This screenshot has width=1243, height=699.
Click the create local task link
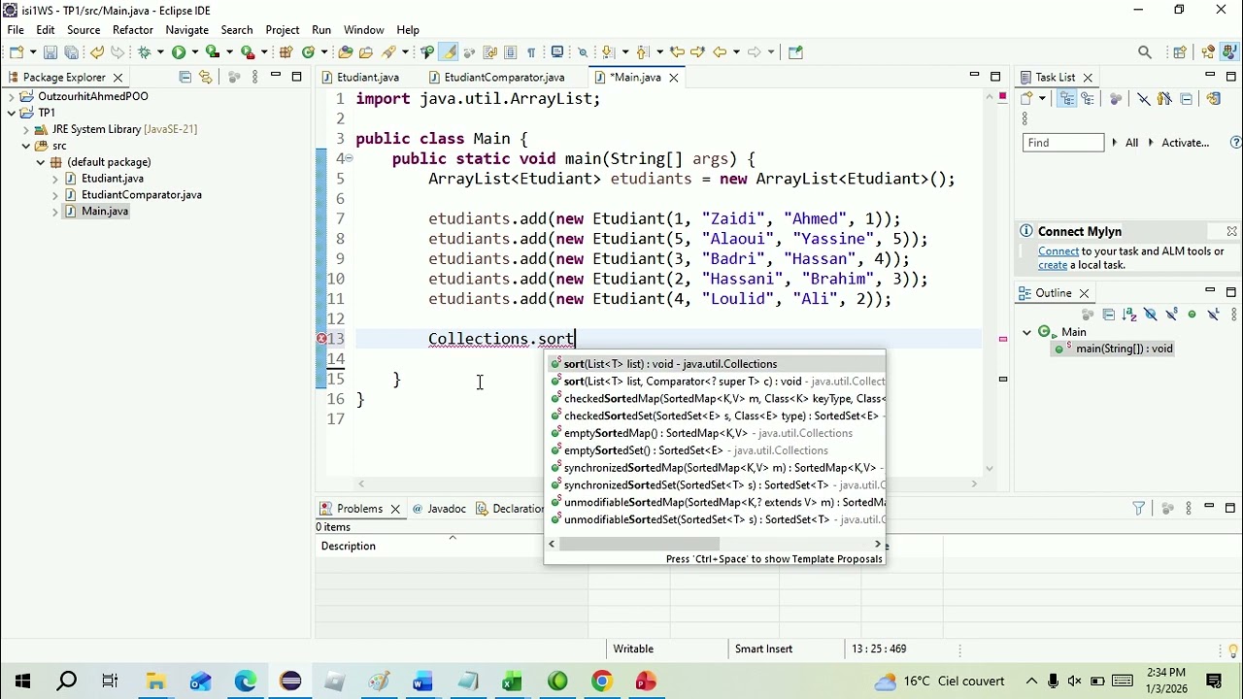pyautogui.click(x=1053, y=265)
